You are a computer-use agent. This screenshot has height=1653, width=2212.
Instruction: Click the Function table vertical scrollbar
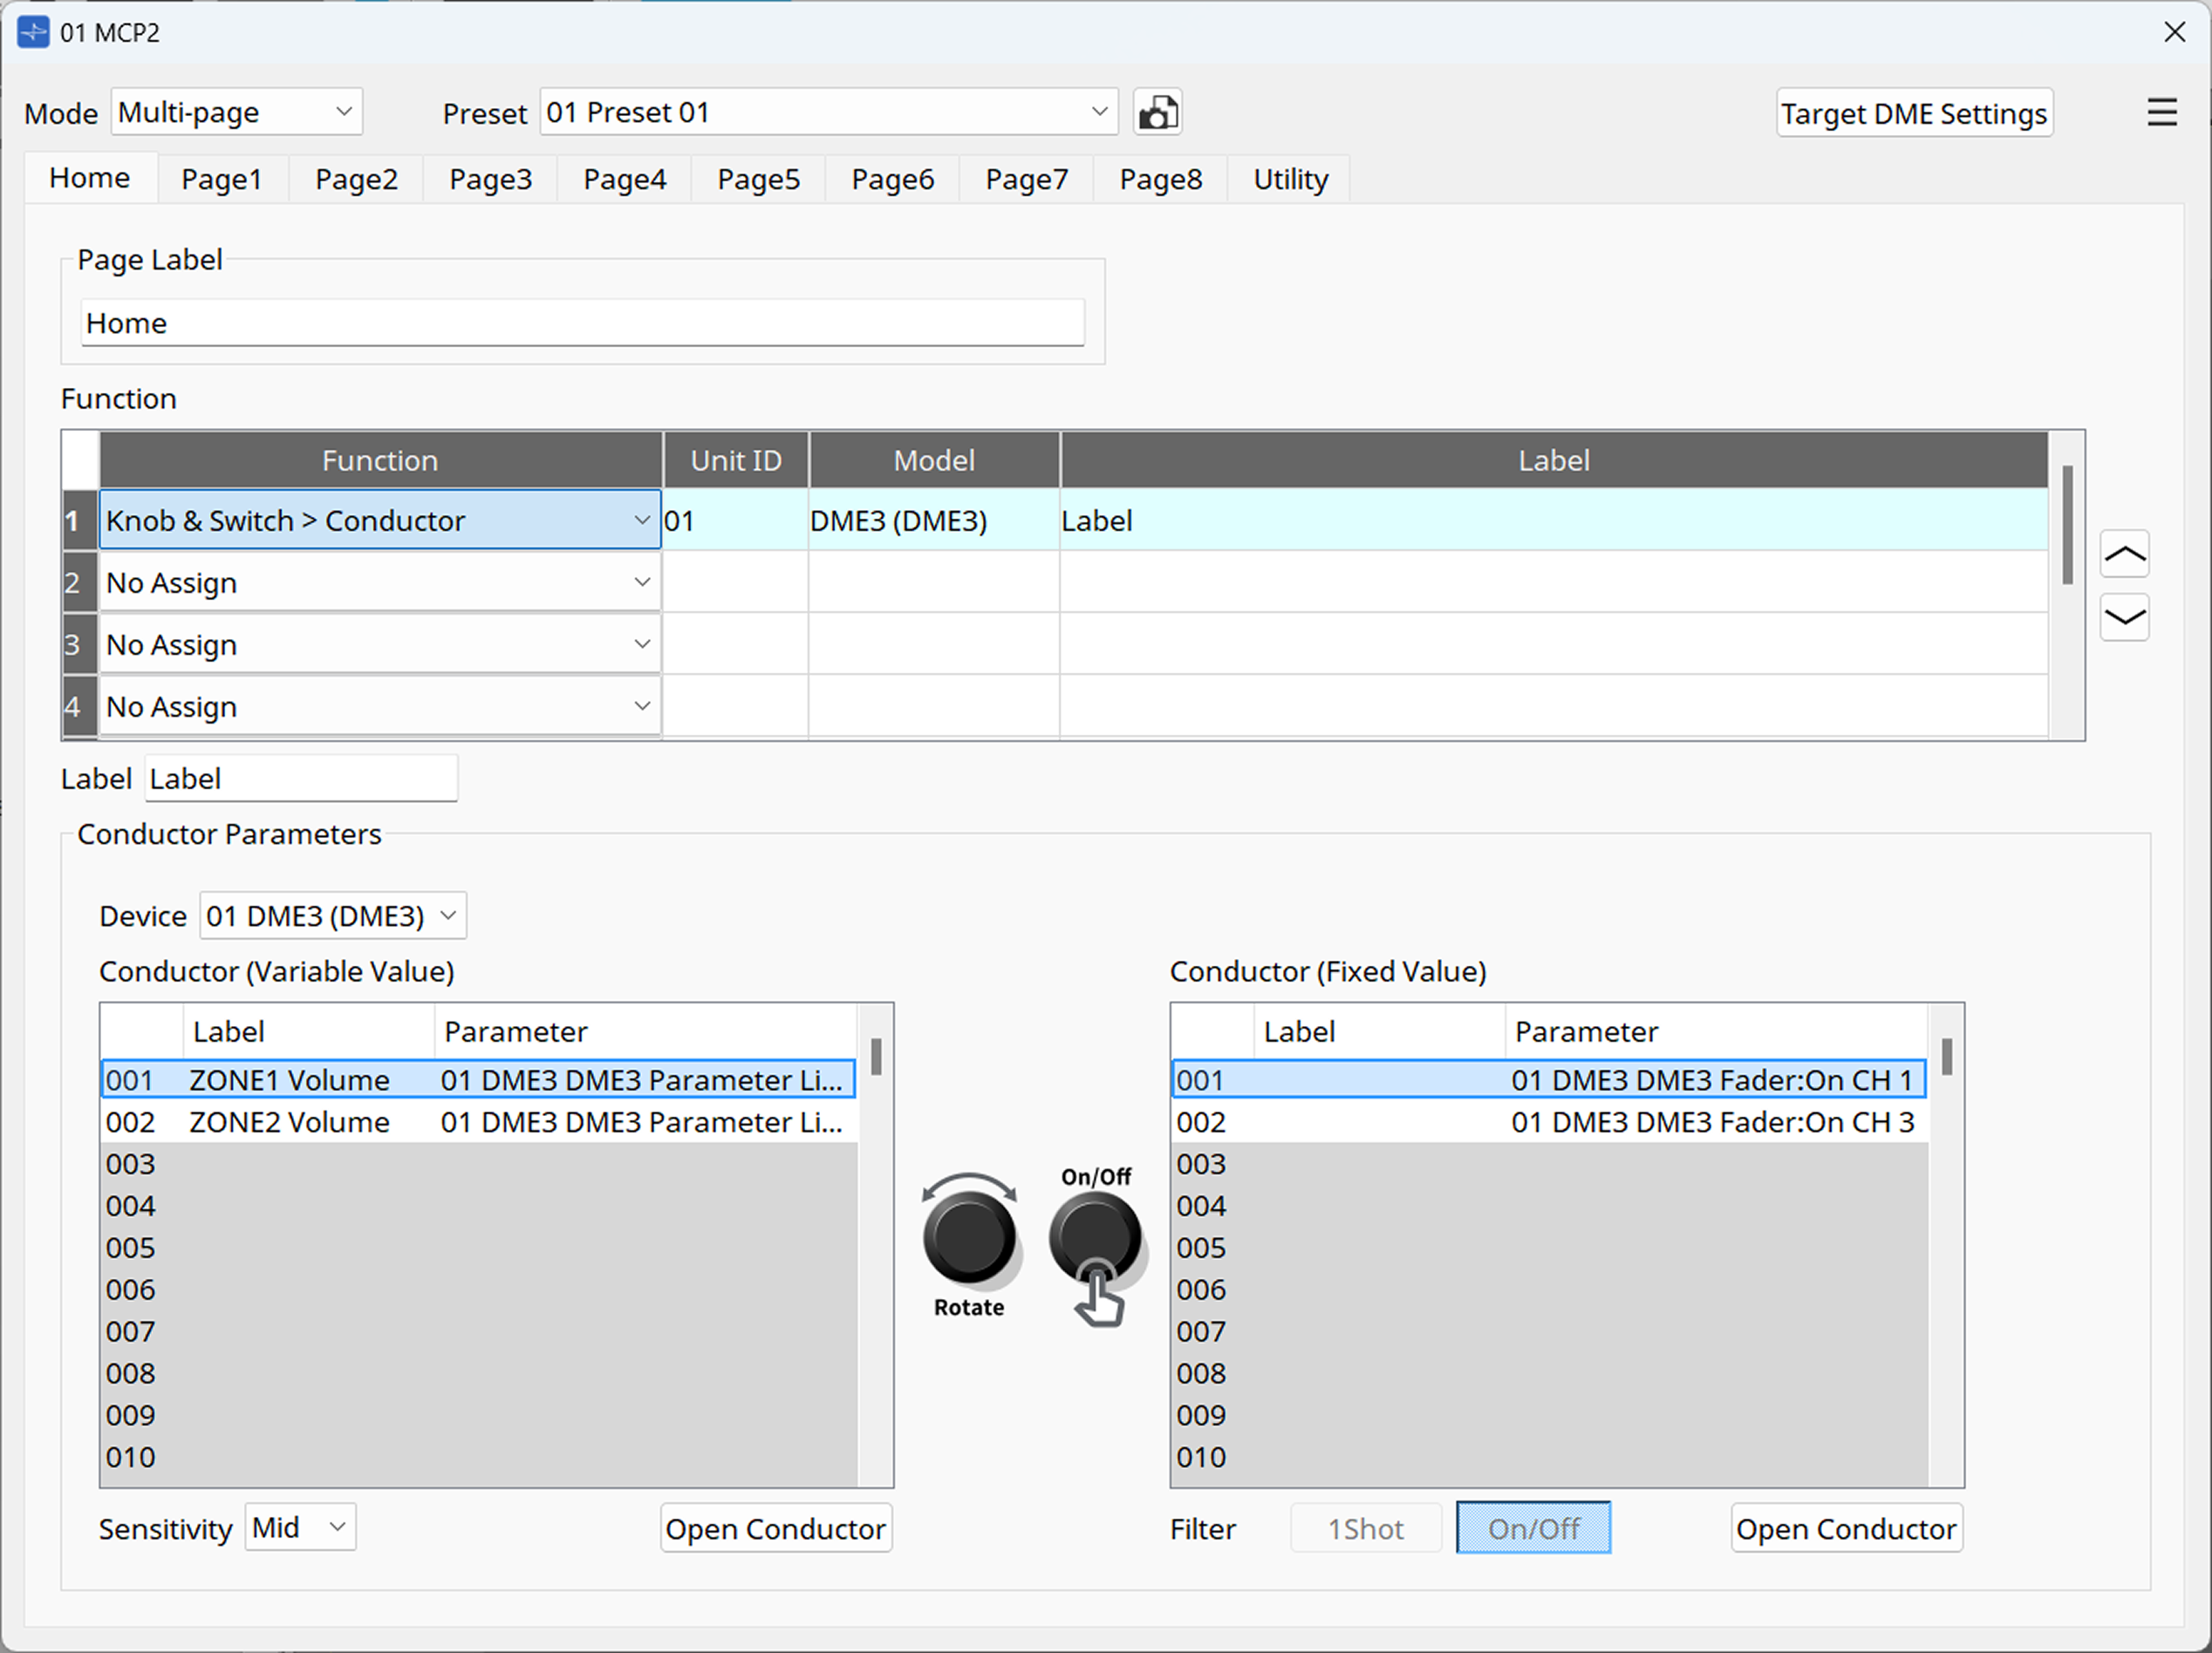pyautogui.click(x=2066, y=525)
